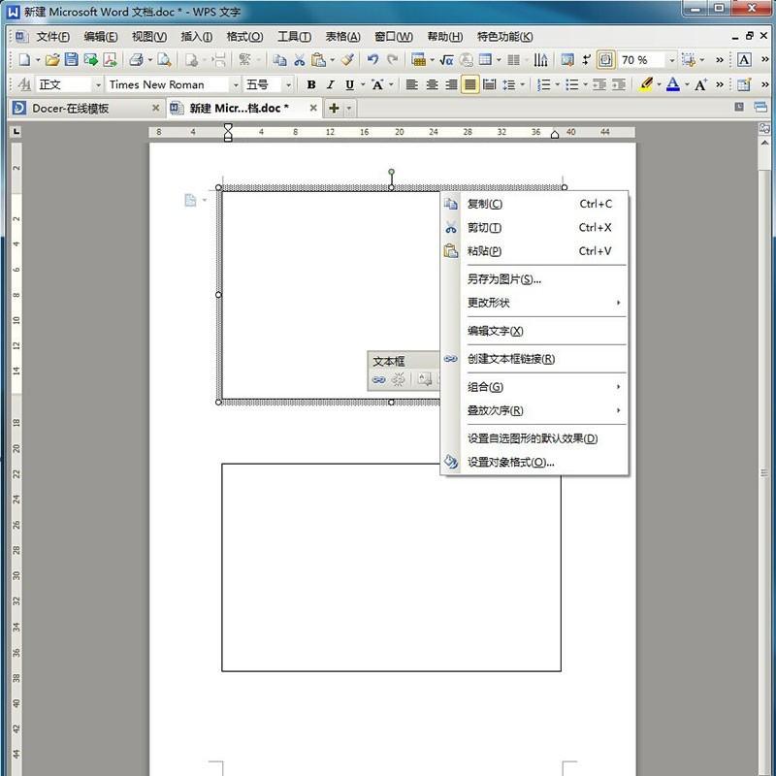Screen dimensions: 776x776
Task: Click the text box link icon in the mini toolbar
Action: point(378,378)
